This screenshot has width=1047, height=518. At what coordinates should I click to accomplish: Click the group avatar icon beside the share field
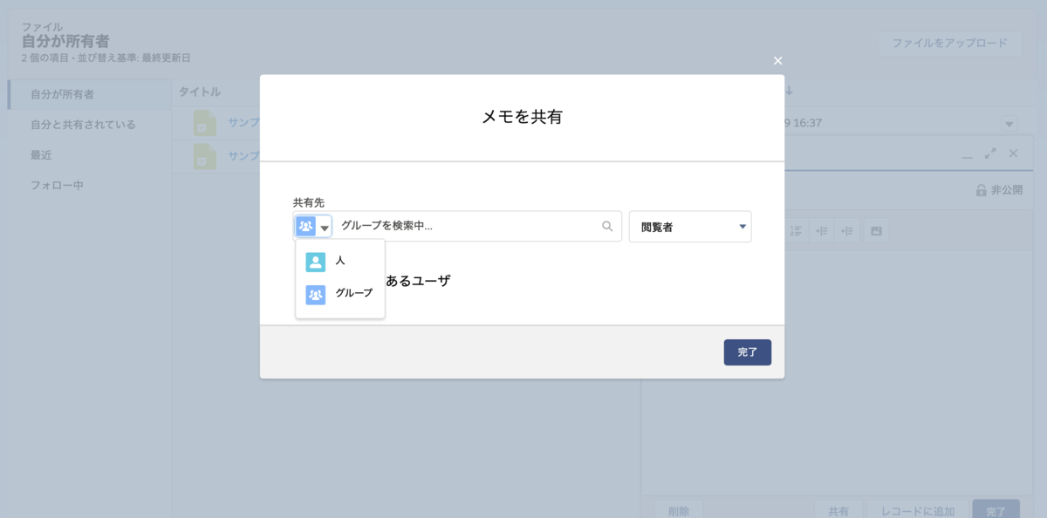point(307,226)
